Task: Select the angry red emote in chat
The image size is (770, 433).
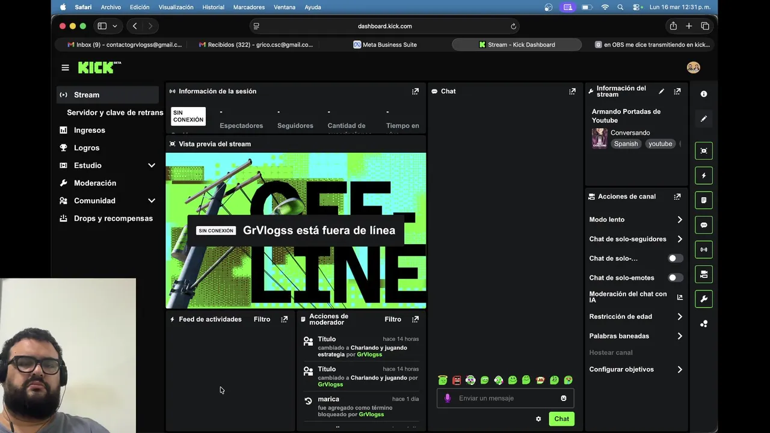Action: (457, 380)
